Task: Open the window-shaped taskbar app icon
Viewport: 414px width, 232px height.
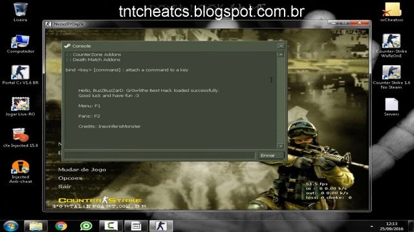Action: pos(136,226)
